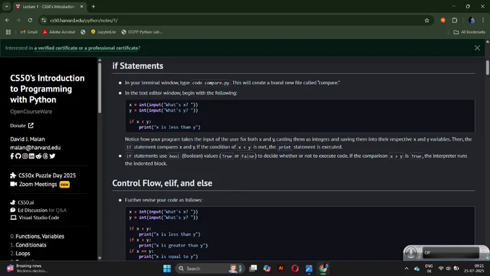Open the browser Extensions puzzle icon
Viewport: 490px width, 276px height.
(x=455, y=20)
